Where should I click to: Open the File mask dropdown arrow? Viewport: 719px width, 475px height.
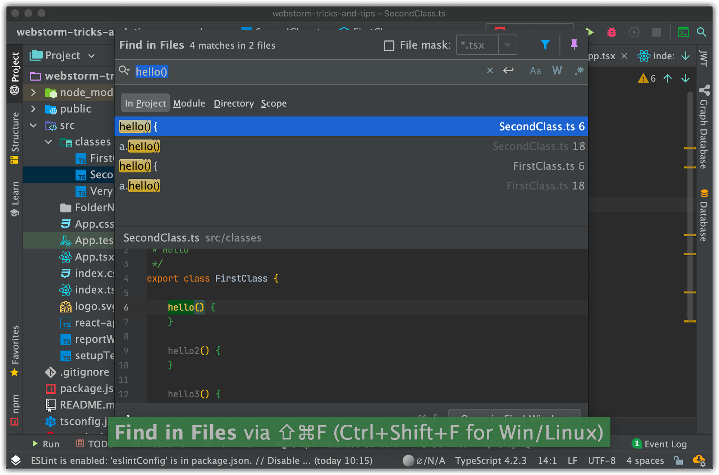[507, 45]
